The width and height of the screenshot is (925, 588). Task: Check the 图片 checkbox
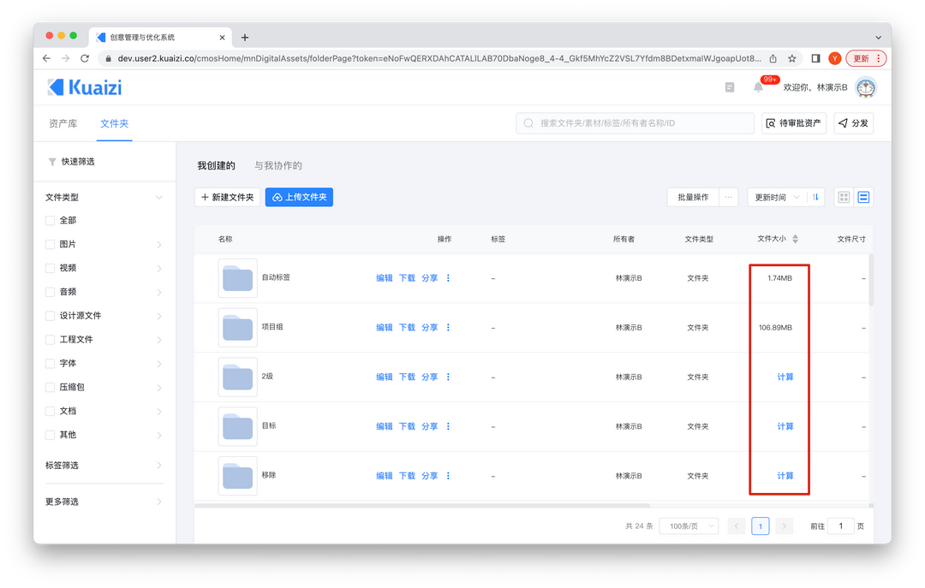[51, 244]
